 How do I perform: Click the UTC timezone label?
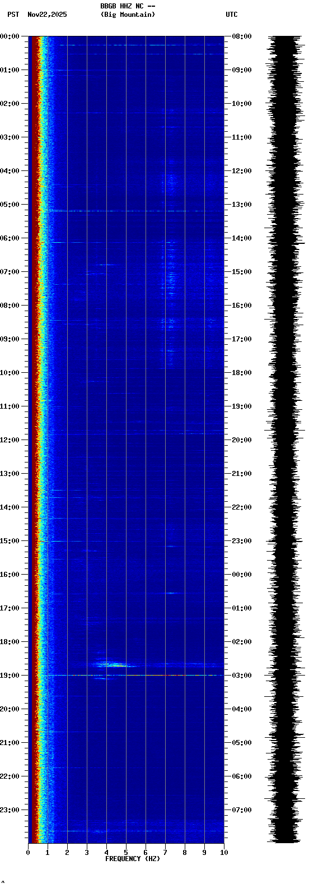(232, 15)
